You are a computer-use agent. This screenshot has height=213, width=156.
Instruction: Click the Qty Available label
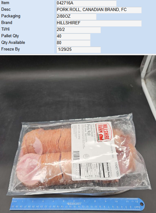[x=13, y=43]
